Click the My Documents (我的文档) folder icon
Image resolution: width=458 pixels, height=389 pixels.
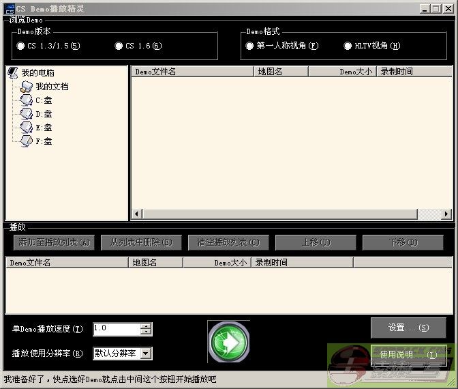27,87
